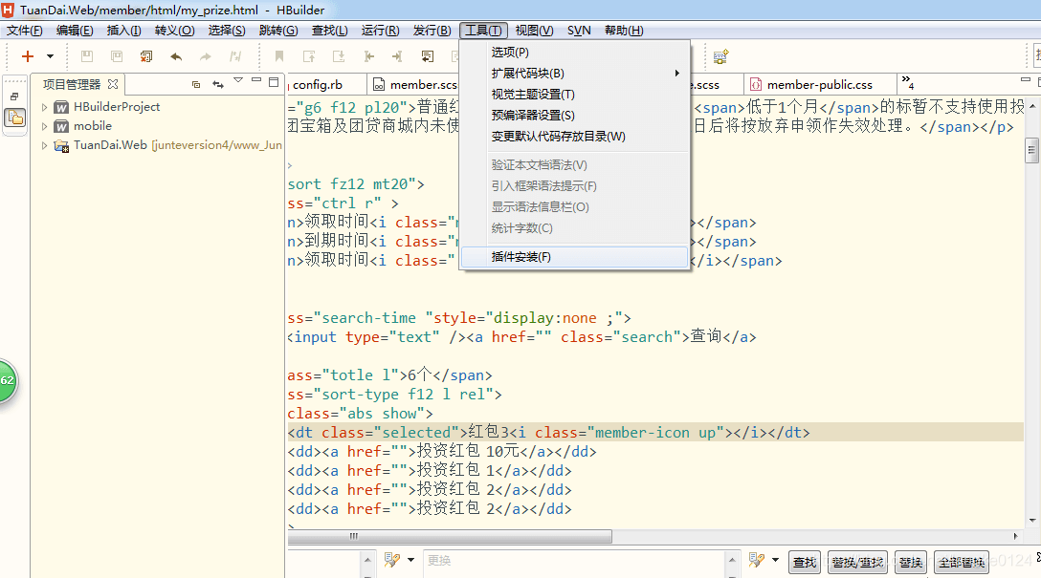
Task: Expand the TuanDai.Web project node
Action: point(44,145)
